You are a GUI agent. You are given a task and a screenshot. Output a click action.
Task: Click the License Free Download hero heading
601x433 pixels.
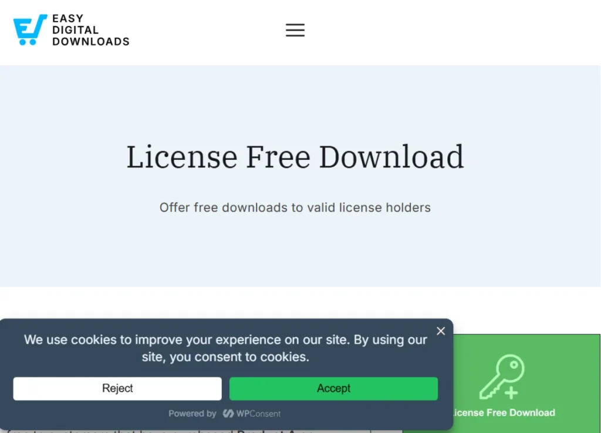point(295,157)
